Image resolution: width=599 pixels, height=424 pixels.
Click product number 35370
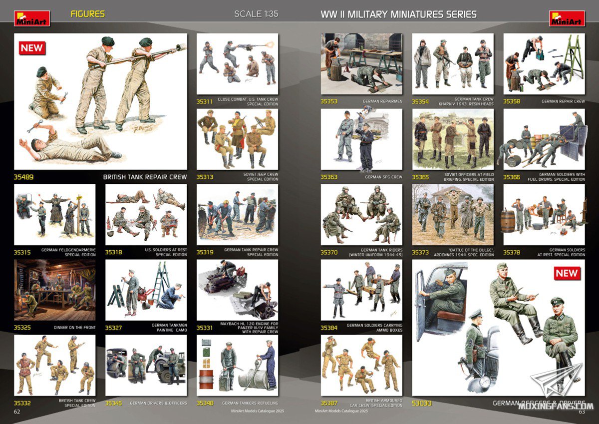(x=329, y=252)
